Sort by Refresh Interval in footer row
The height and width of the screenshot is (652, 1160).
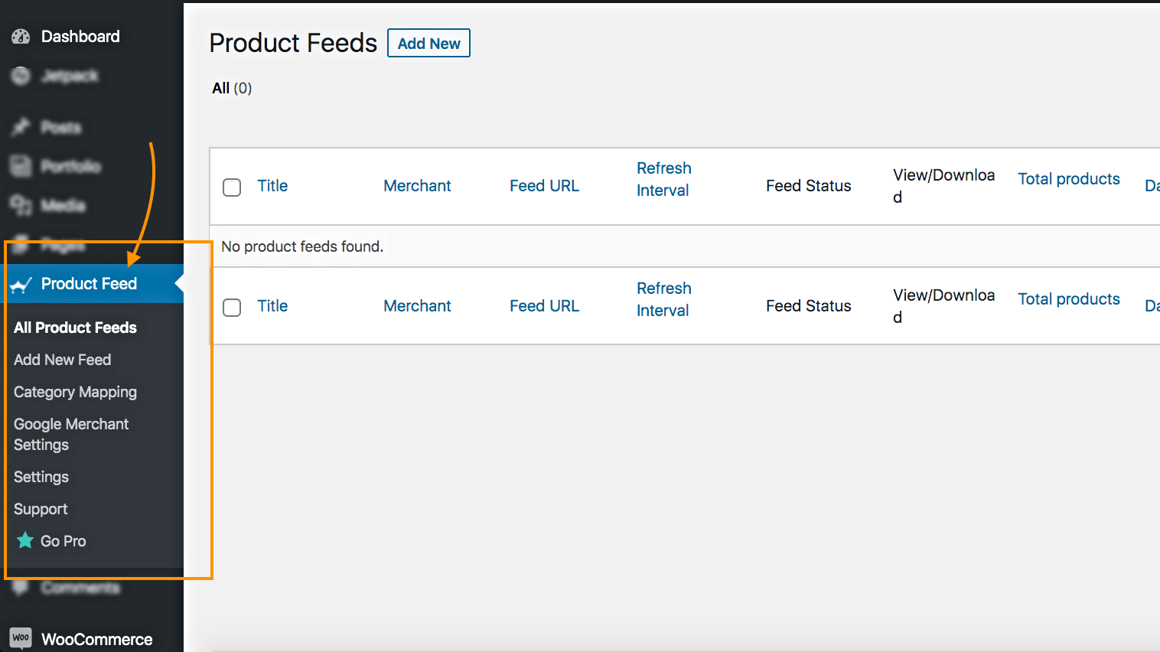(663, 299)
